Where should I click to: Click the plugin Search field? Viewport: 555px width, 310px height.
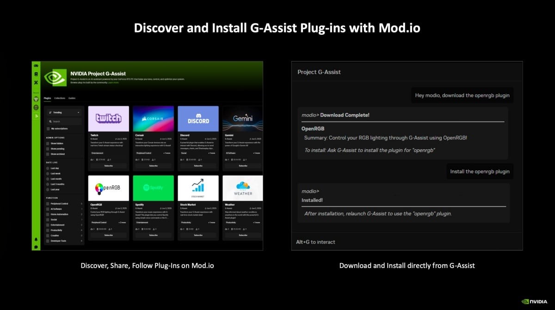[64, 122]
